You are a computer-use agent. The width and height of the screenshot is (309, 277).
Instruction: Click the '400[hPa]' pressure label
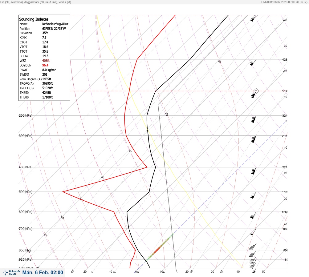tap(26, 167)
